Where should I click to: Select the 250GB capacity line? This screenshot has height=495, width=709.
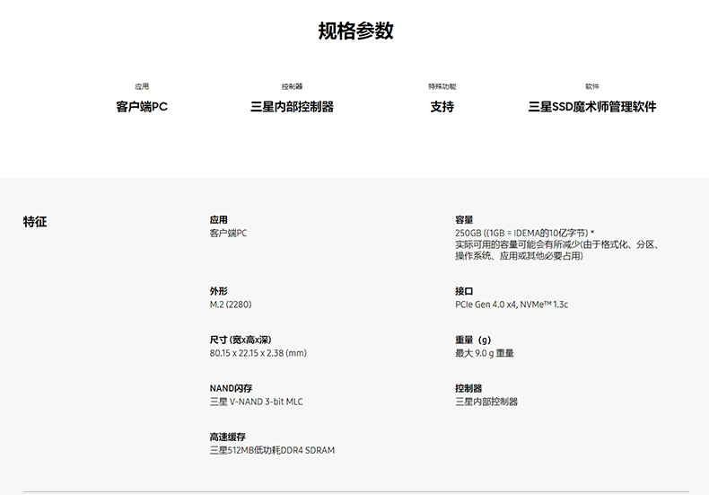[524, 233]
